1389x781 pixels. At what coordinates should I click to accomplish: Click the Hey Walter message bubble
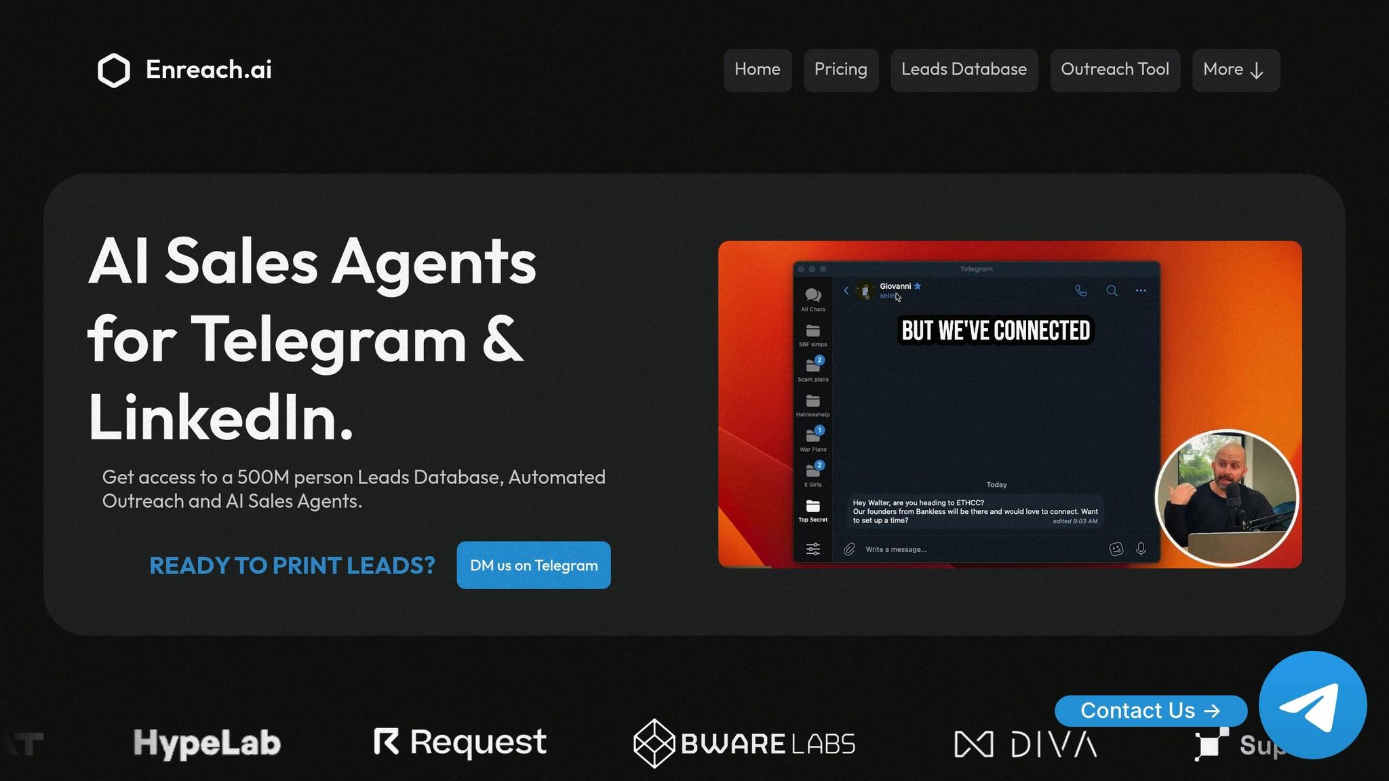point(975,512)
